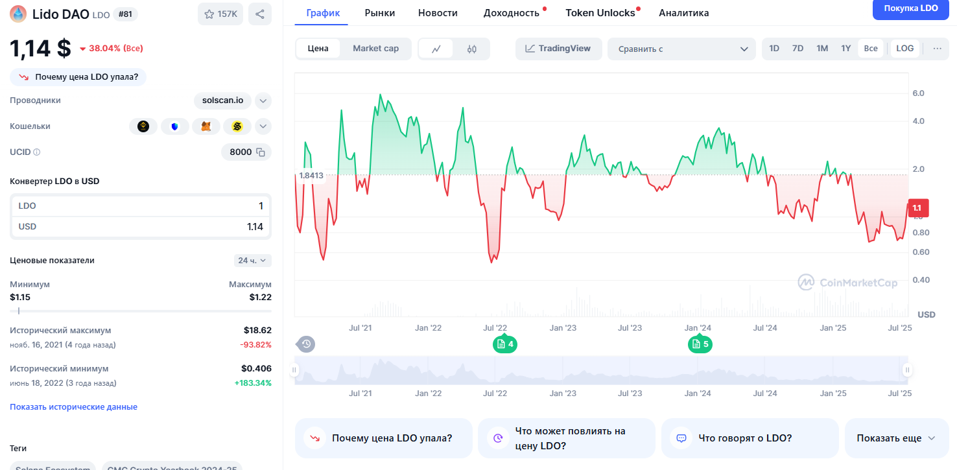Open the Сравнить с dropdown

click(x=681, y=49)
